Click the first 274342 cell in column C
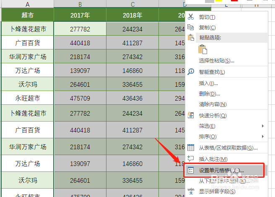275x197 pixels. click(x=132, y=57)
